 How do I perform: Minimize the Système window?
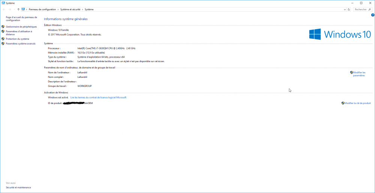point(353,3)
